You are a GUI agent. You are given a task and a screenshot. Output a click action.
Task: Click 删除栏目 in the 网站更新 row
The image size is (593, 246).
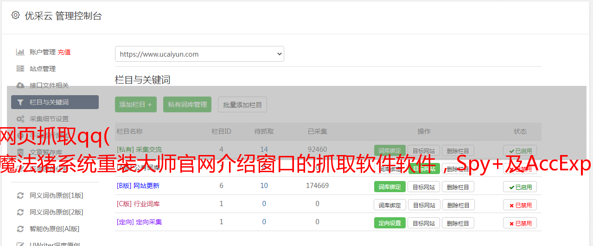[458, 187]
